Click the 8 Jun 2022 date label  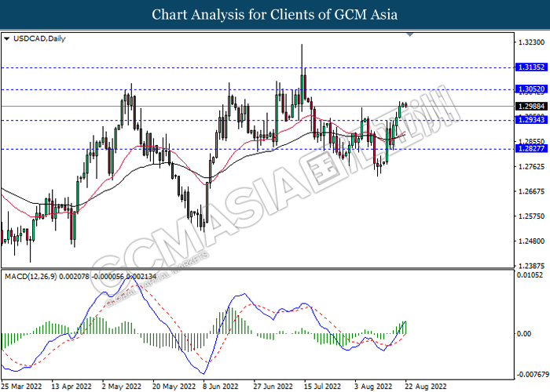coord(221,387)
